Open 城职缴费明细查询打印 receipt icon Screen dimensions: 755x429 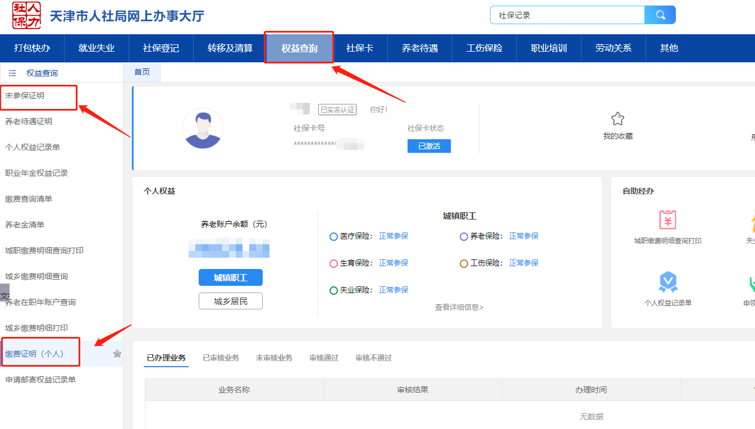(x=667, y=220)
